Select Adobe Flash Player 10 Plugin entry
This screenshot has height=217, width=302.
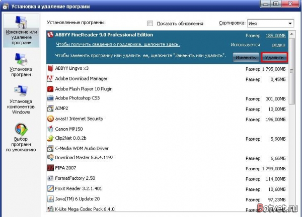tap(167, 89)
